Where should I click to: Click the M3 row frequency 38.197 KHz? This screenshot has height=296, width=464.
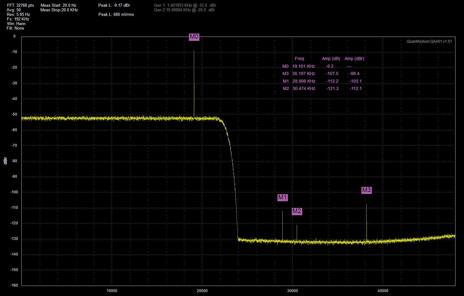304,74
